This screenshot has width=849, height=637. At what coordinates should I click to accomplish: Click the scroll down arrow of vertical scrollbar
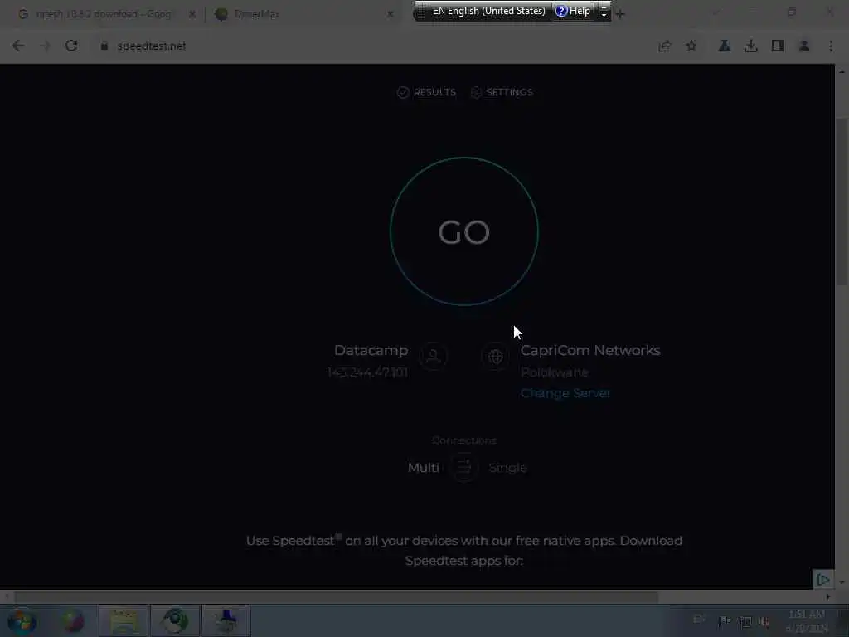click(x=842, y=582)
